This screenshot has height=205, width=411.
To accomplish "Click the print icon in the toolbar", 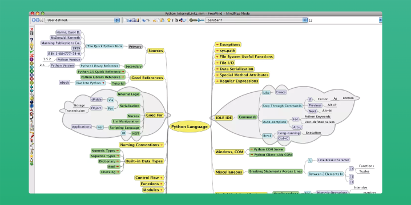I will tap(42, 20).
